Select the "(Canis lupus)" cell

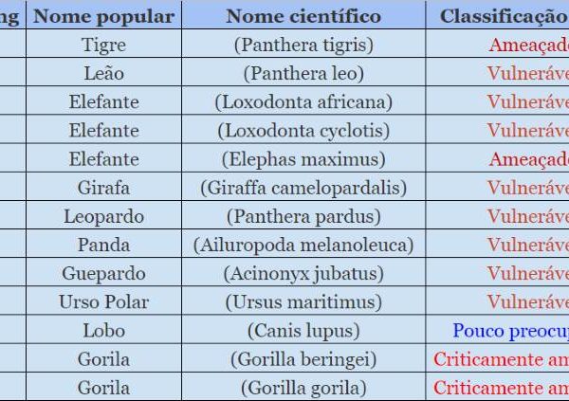tap(303, 331)
